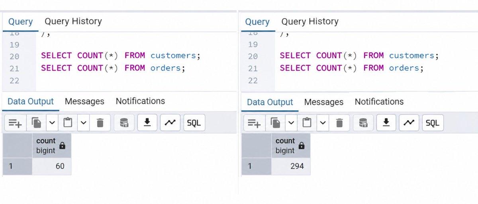Open paste options dropdown in left pane
478x204 pixels.
[83, 123]
